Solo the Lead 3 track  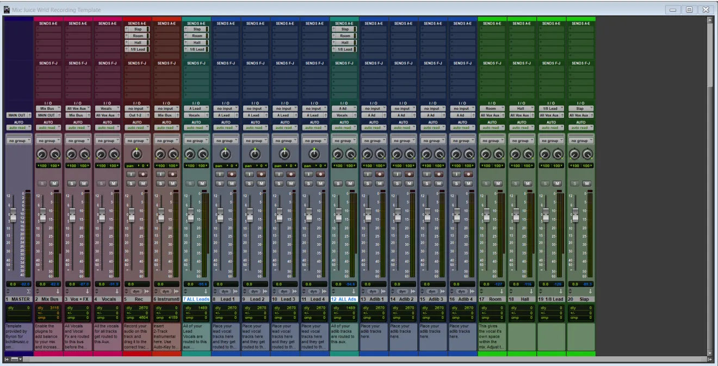pyautogui.click(x=278, y=183)
